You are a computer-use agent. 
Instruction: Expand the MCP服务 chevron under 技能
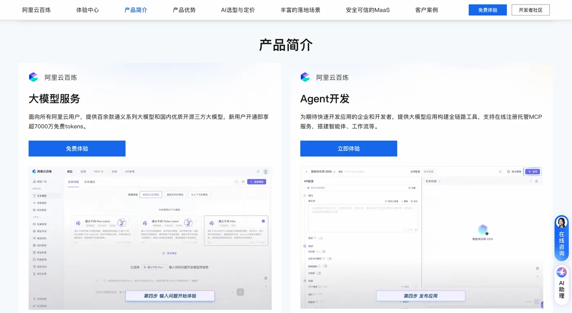416,287
